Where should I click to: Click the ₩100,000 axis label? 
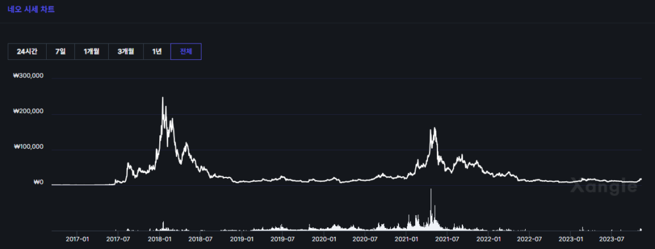[28, 147]
